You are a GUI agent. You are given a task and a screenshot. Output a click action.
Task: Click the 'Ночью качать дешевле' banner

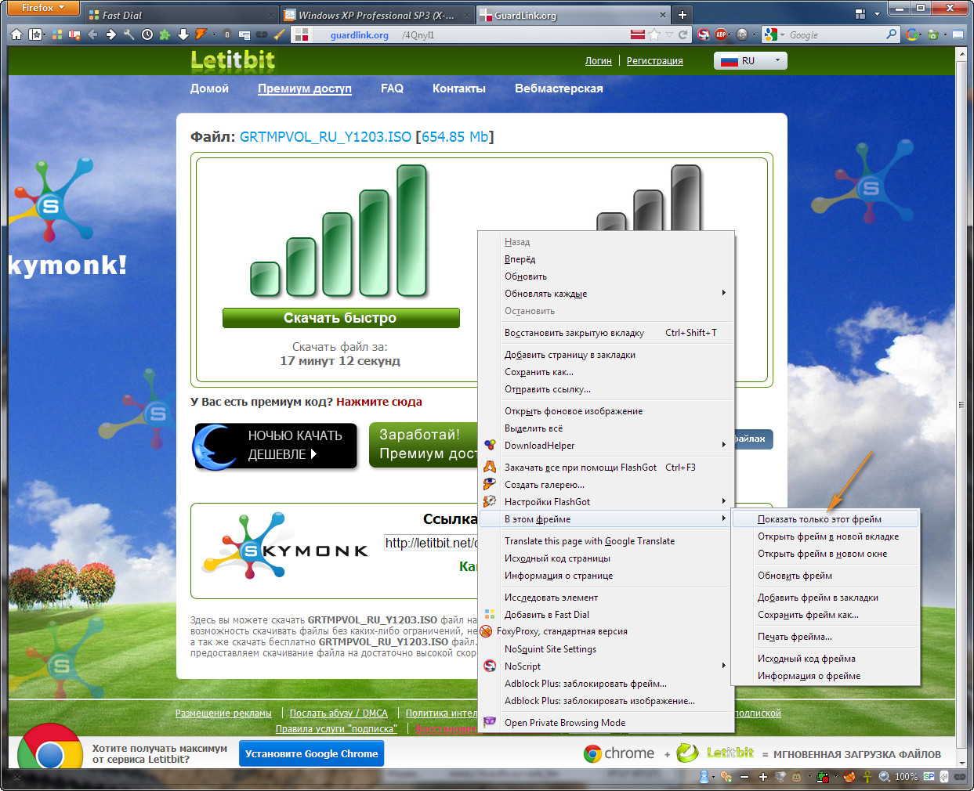click(x=275, y=446)
